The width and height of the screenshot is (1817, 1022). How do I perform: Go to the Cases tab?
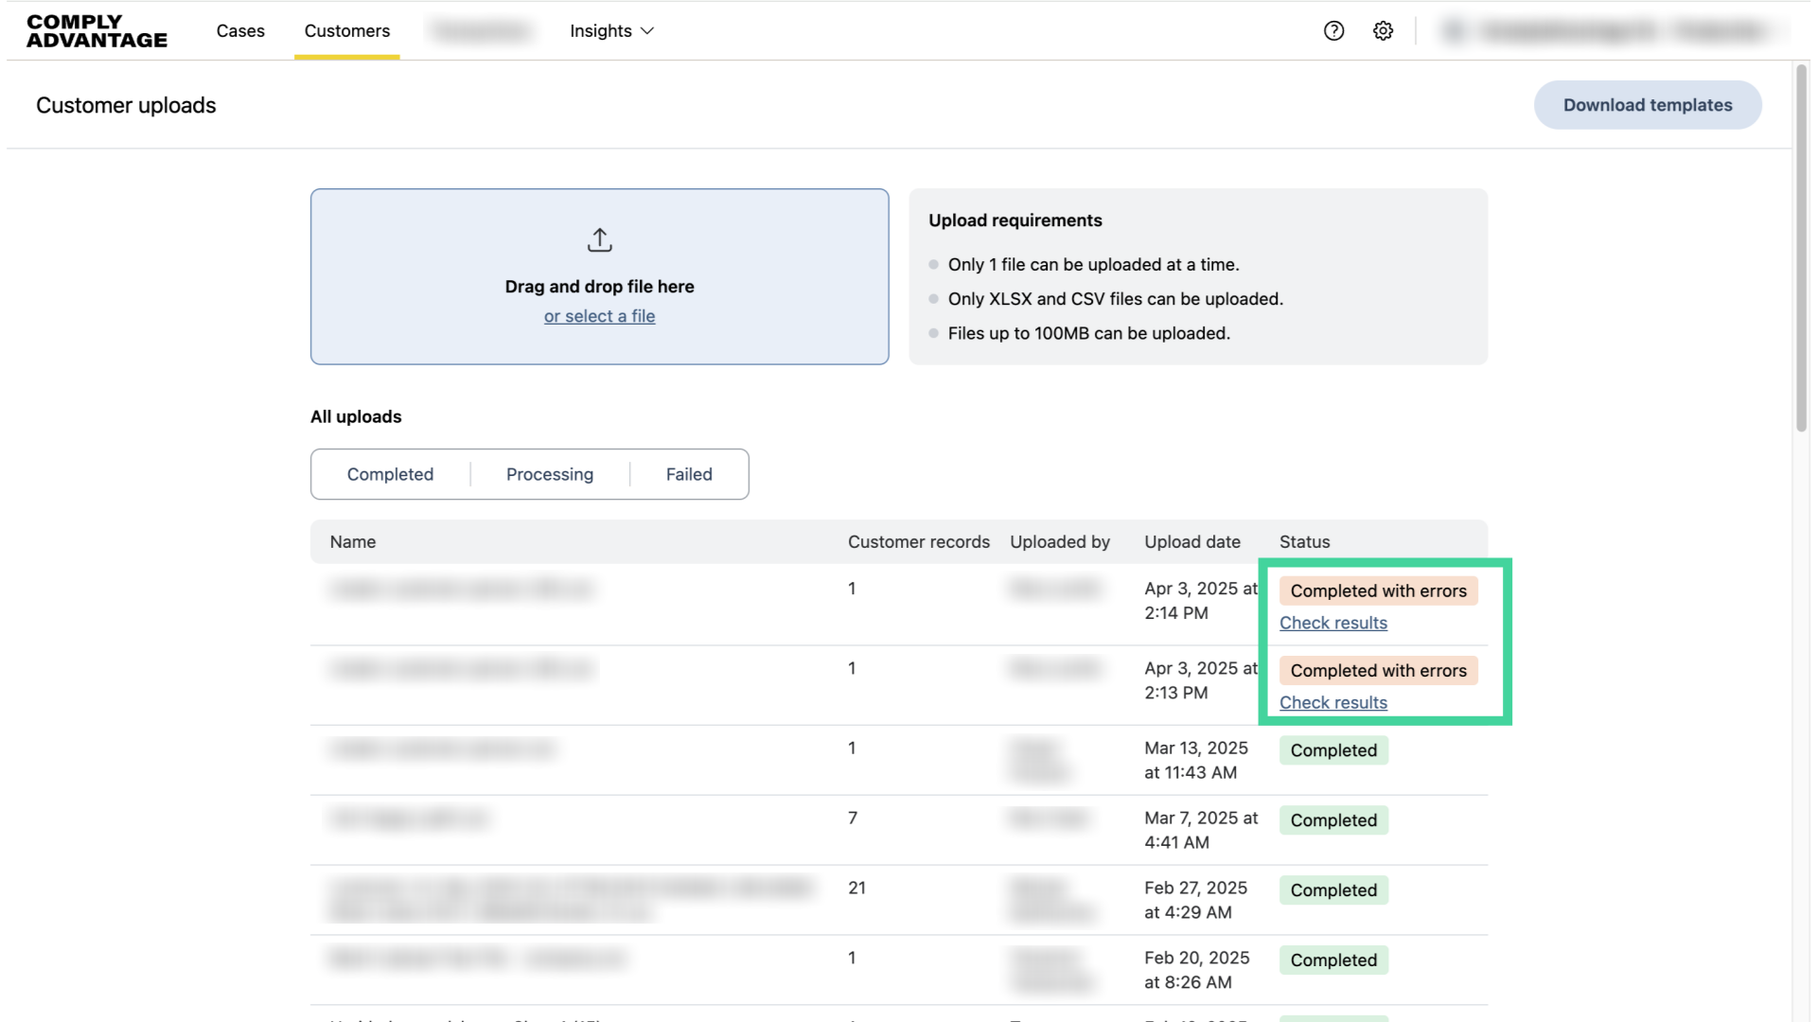240,31
